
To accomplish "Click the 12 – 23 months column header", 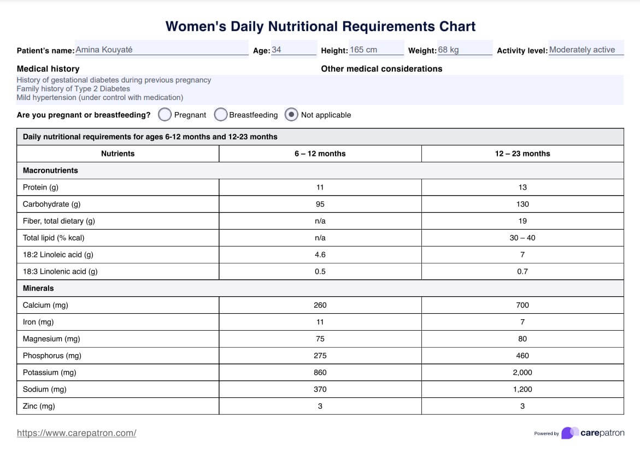I will tap(522, 154).
